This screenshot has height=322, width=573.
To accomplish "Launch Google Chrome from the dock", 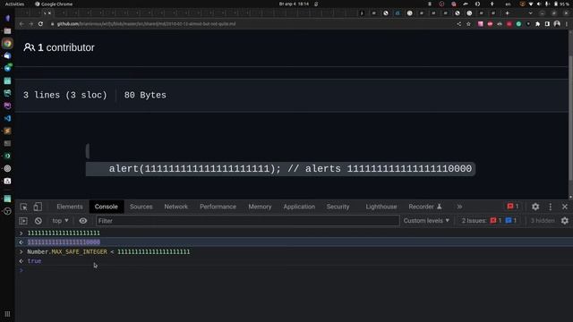I will coord(7,44).
